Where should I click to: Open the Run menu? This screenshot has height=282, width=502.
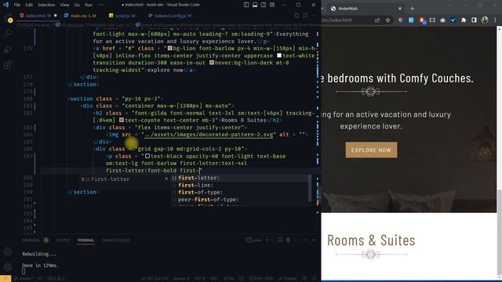[89, 5]
